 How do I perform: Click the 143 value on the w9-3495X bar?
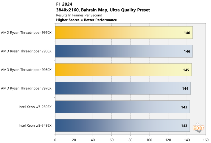point(184,126)
